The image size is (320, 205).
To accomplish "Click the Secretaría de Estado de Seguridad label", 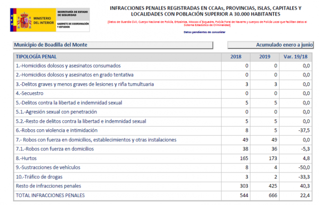I will 72,14.
